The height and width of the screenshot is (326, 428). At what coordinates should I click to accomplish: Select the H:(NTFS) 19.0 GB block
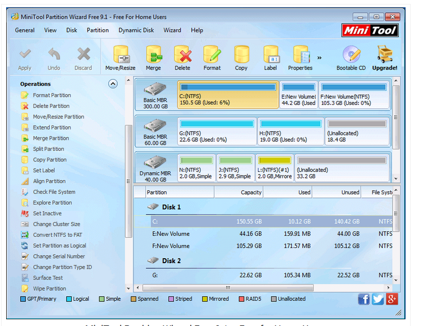pos(291,131)
